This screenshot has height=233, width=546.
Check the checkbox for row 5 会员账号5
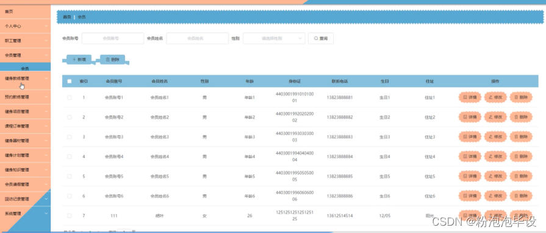(70, 176)
